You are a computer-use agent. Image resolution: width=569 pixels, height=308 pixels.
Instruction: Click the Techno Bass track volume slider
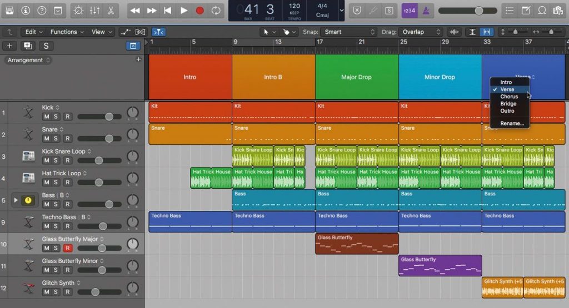pyautogui.click(x=102, y=226)
